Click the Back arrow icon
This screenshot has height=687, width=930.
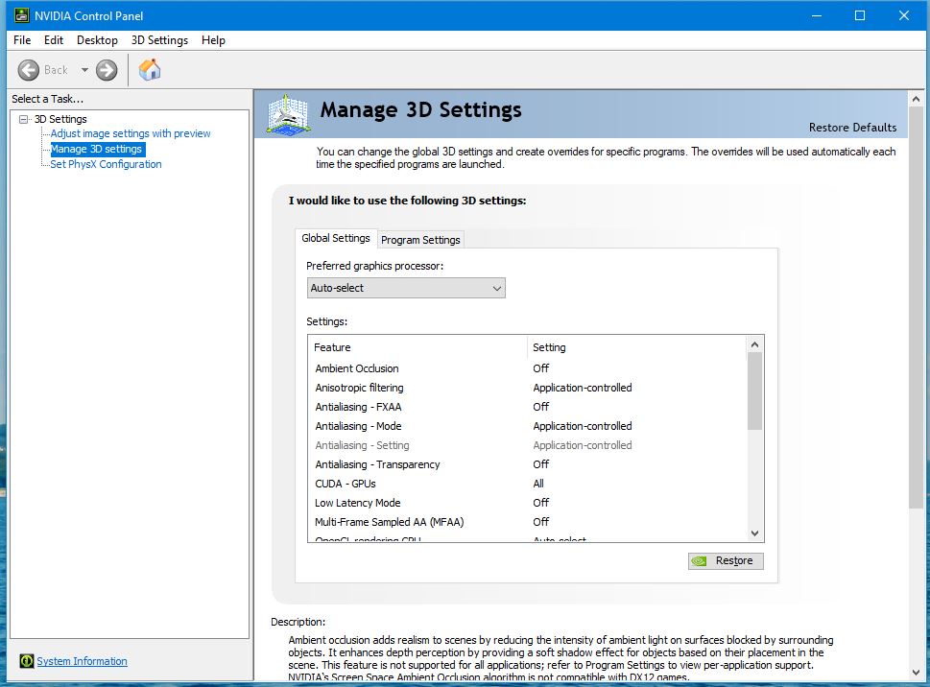28,70
